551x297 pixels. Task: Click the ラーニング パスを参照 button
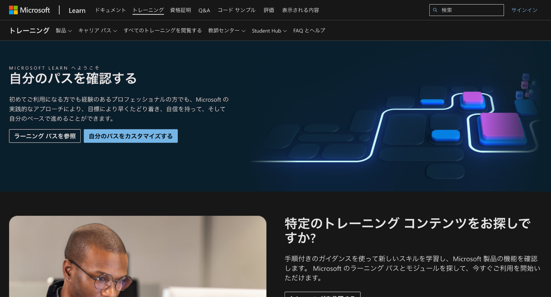pos(45,136)
